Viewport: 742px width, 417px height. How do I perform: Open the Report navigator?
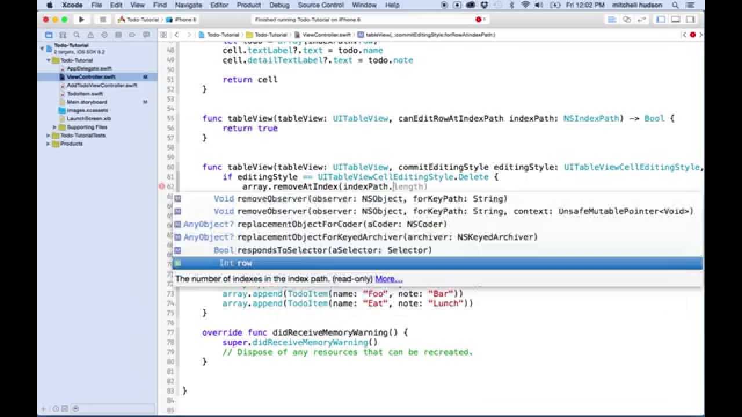pyautogui.click(x=146, y=35)
